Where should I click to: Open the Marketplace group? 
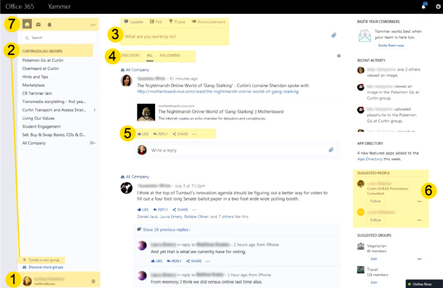[33, 85]
